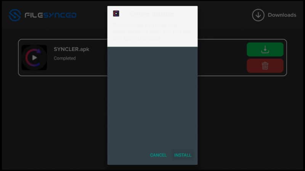Image resolution: width=305 pixels, height=171 pixels.
Task: Delete the file with red trash button
Action: [x=265, y=66]
